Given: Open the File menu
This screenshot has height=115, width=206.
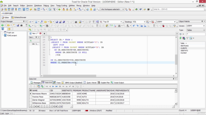Looking at the screenshot, I should 5,6.
